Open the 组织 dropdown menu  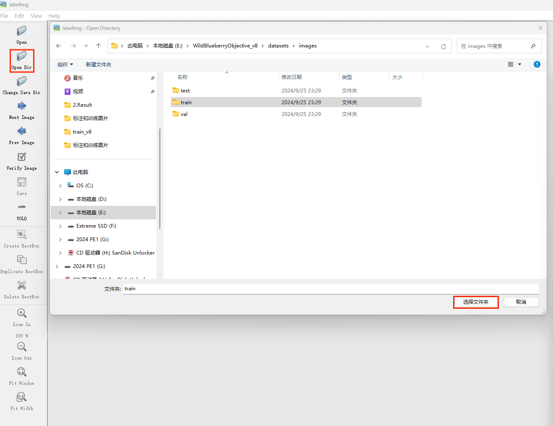pyautogui.click(x=65, y=65)
